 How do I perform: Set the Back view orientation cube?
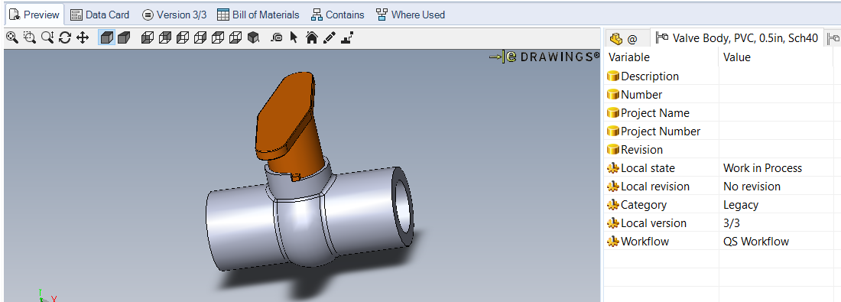coord(165,37)
